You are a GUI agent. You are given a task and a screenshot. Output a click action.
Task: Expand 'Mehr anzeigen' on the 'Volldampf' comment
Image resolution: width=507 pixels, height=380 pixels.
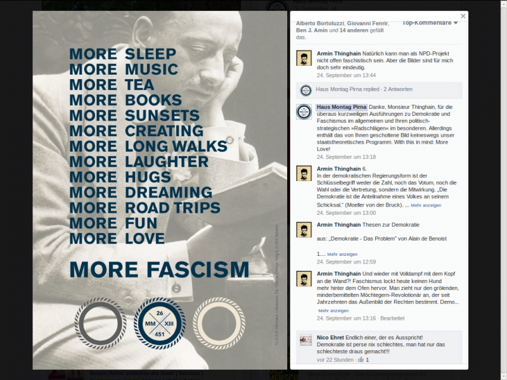pos(333,310)
